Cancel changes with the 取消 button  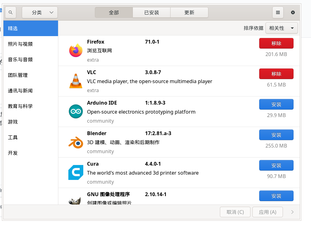(x=235, y=212)
